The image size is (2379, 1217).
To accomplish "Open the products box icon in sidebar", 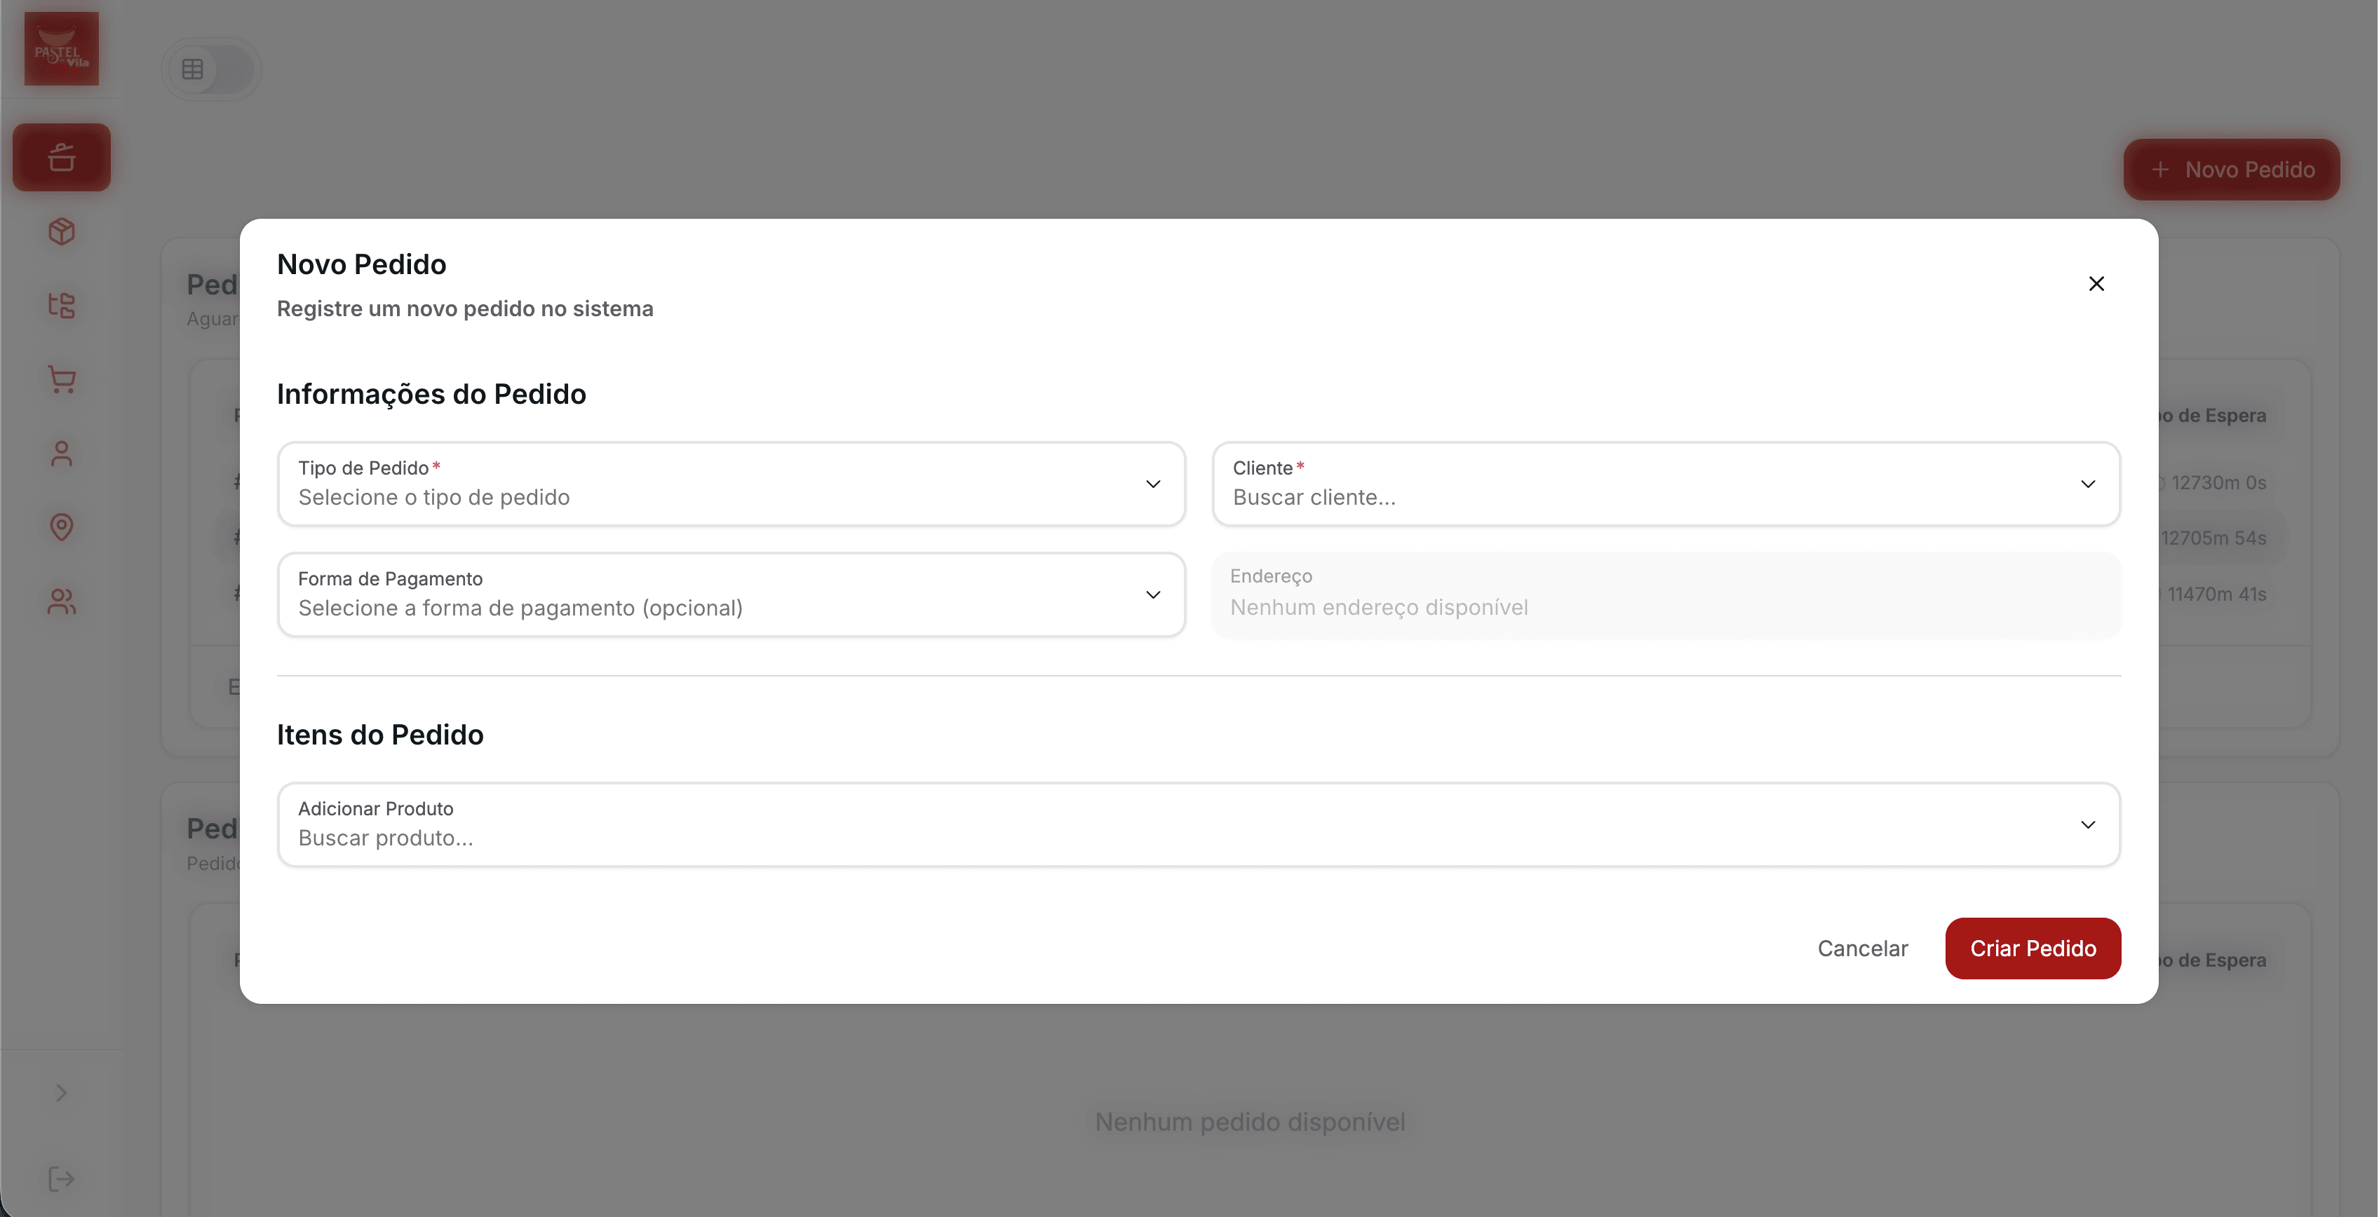I will tap(61, 231).
